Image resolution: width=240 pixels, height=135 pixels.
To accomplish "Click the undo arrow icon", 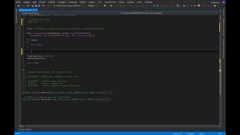I will click(x=43, y=6).
